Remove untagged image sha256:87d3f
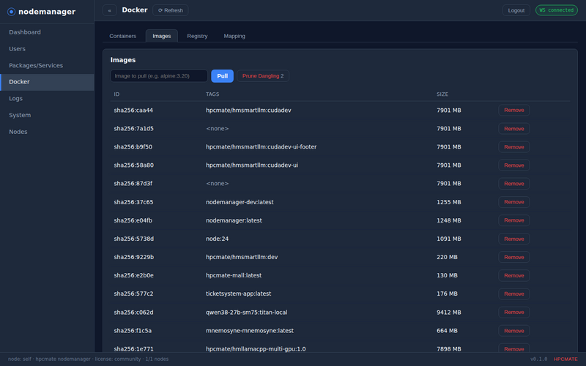The image size is (586, 366). click(x=514, y=184)
